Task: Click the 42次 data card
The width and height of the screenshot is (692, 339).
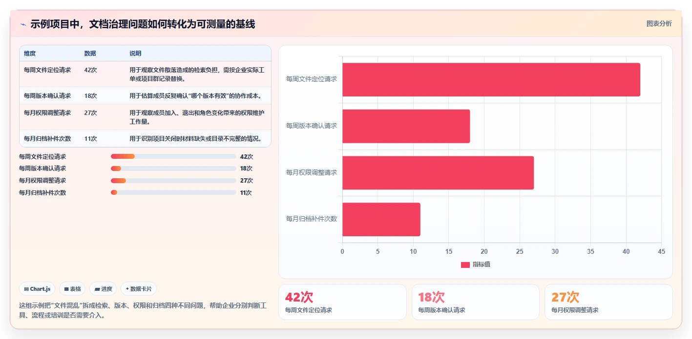Action: tap(342, 302)
